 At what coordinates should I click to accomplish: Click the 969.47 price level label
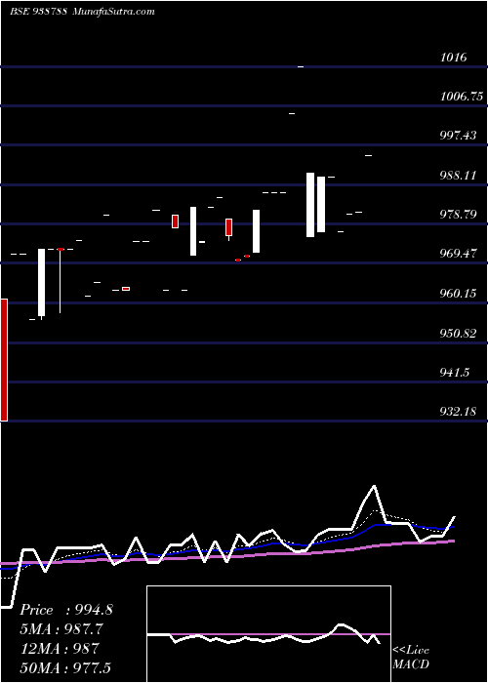pos(458,254)
